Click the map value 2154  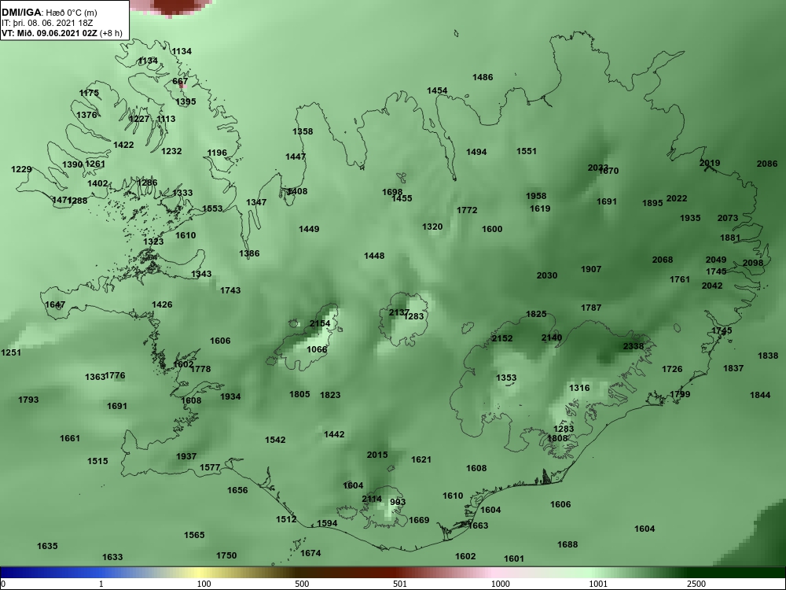point(320,323)
